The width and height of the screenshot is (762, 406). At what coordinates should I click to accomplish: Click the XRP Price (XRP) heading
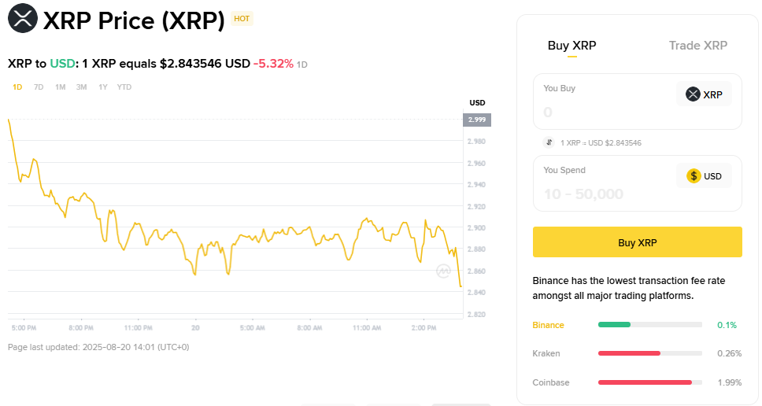(x=134, y=20)
